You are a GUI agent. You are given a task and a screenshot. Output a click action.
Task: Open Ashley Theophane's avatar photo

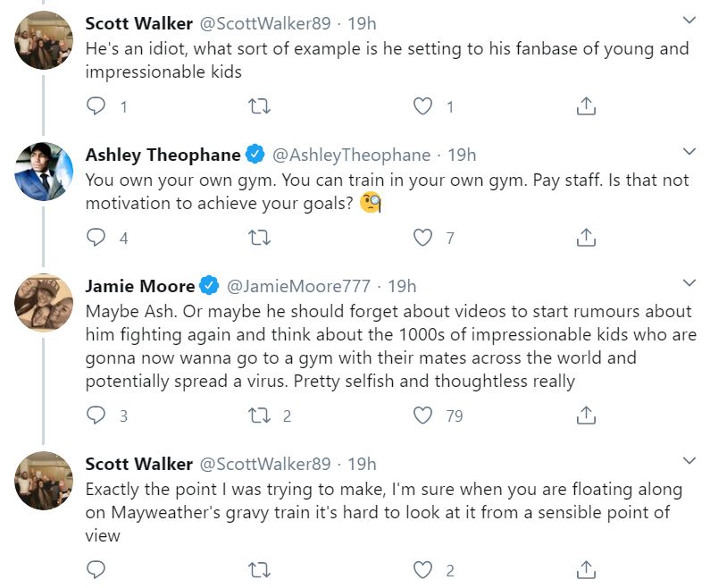pyautogui.click(x=44, y=171)
